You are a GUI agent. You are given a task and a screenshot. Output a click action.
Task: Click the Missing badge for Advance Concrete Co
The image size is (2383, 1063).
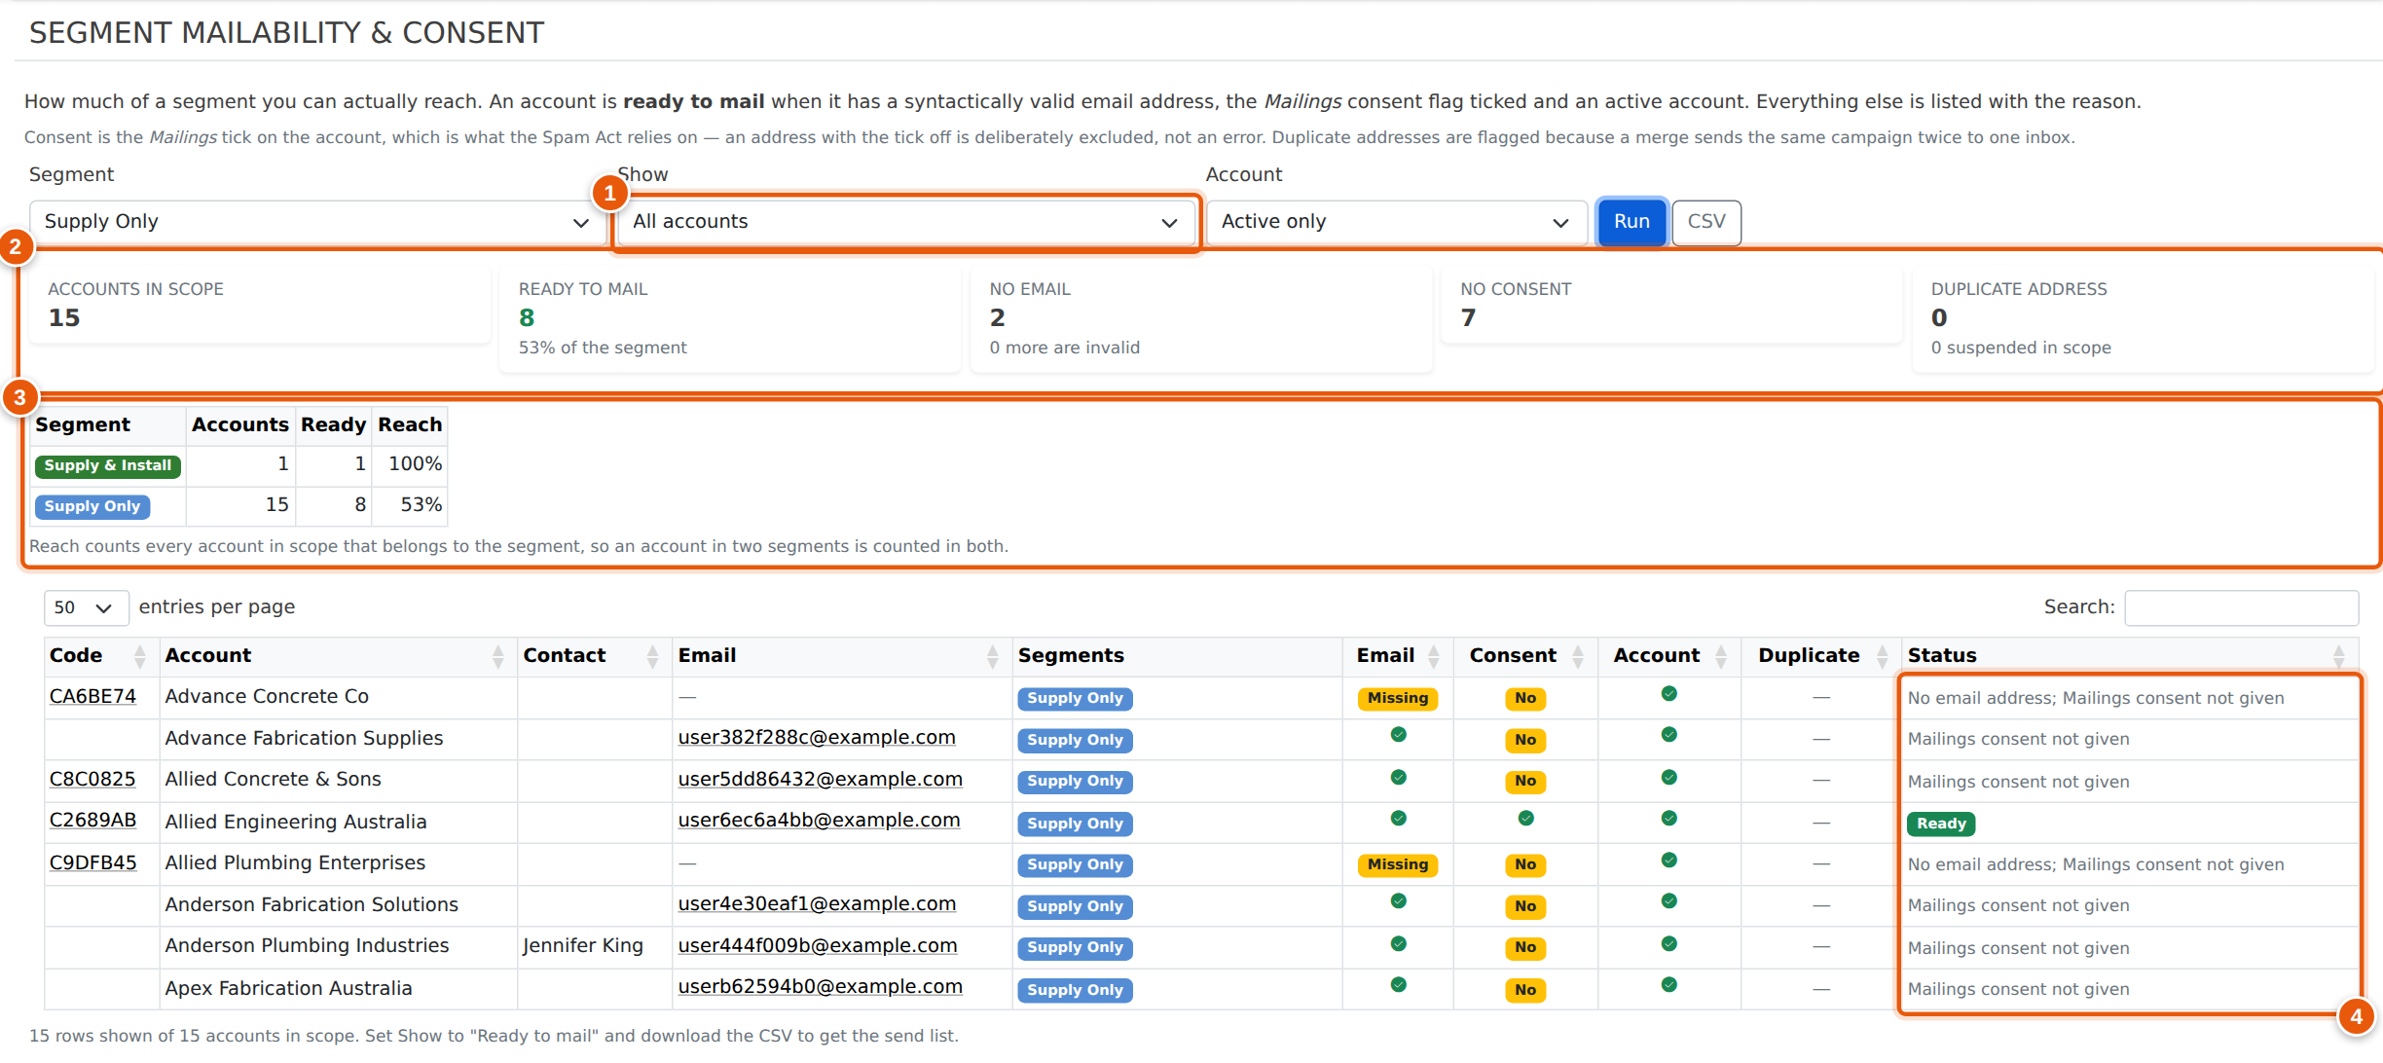tap(1398, 699)
